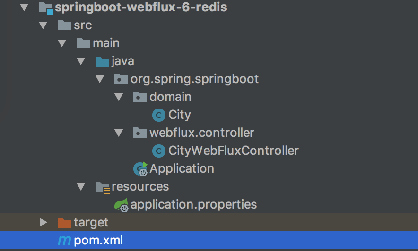Click the orange target folder icon
The height and width of the screenshot is (251, 418).
[64, 222]
